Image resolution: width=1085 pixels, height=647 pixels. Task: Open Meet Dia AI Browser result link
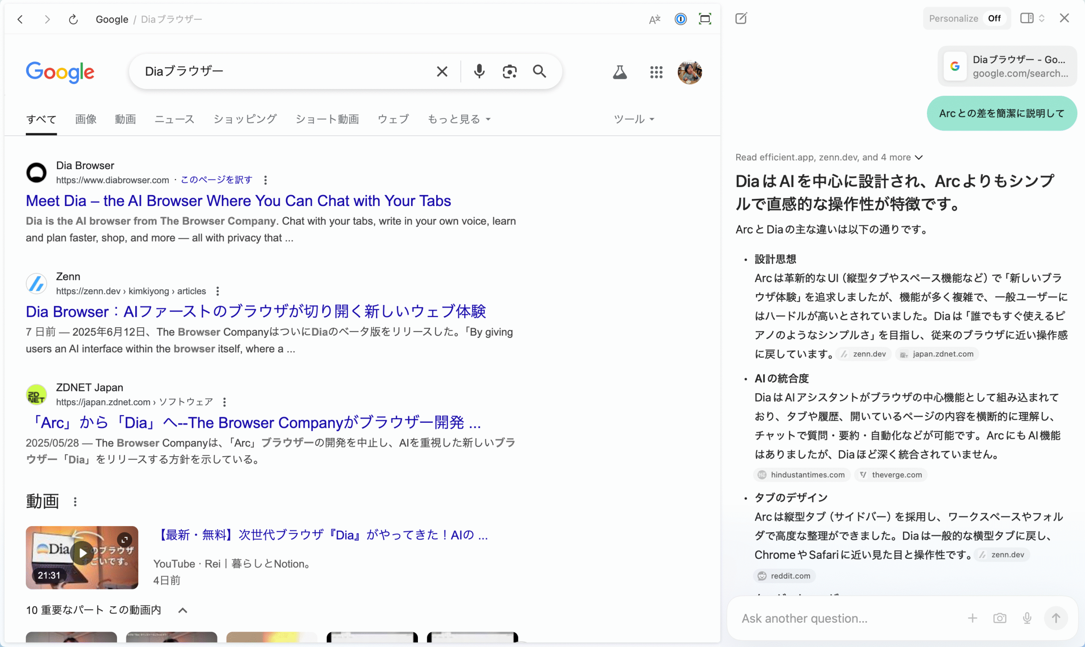238,201
